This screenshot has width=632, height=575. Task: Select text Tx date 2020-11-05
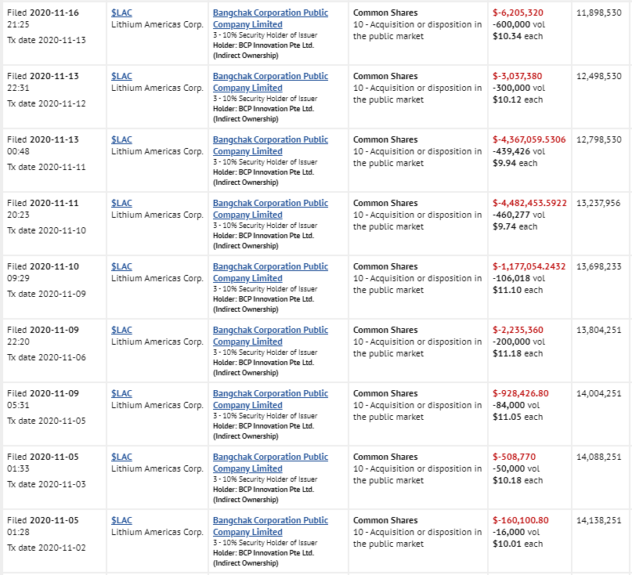pos(46,421)
